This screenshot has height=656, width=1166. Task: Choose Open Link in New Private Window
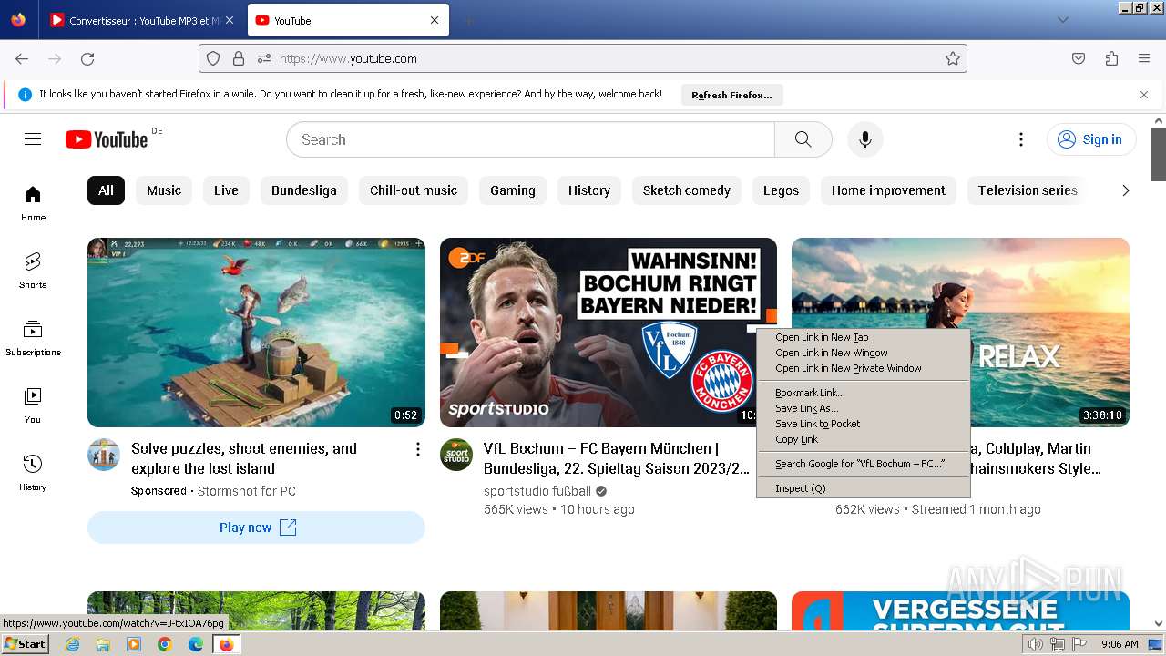(x=863, y=368)
